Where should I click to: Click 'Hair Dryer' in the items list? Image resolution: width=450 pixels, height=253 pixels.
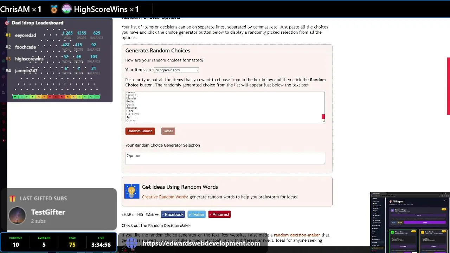(x=133, y=114)
